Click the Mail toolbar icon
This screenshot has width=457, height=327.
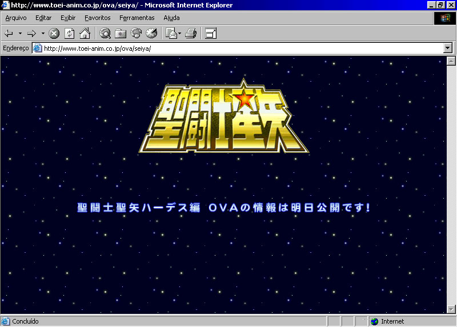tap(171, 33)
